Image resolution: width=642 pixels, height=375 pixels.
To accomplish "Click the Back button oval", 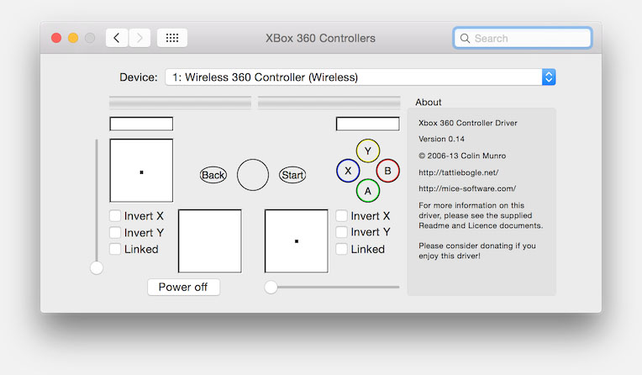I will (213, 175).
